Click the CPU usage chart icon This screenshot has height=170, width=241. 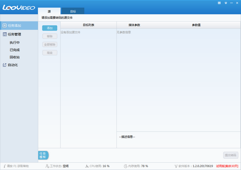[87, 166]
